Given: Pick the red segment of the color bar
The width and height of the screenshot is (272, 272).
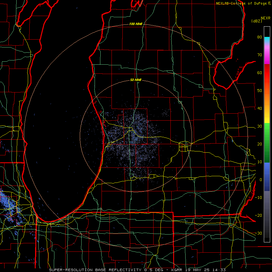Looking at the screenshot, I should 267,73.
